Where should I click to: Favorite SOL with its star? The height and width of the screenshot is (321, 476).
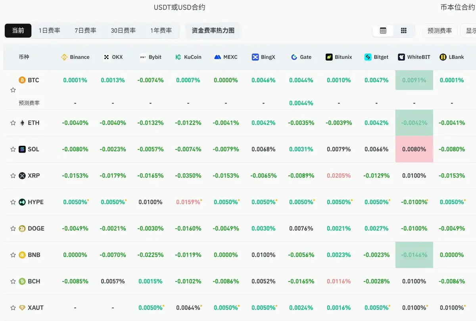tap(13, 149)
